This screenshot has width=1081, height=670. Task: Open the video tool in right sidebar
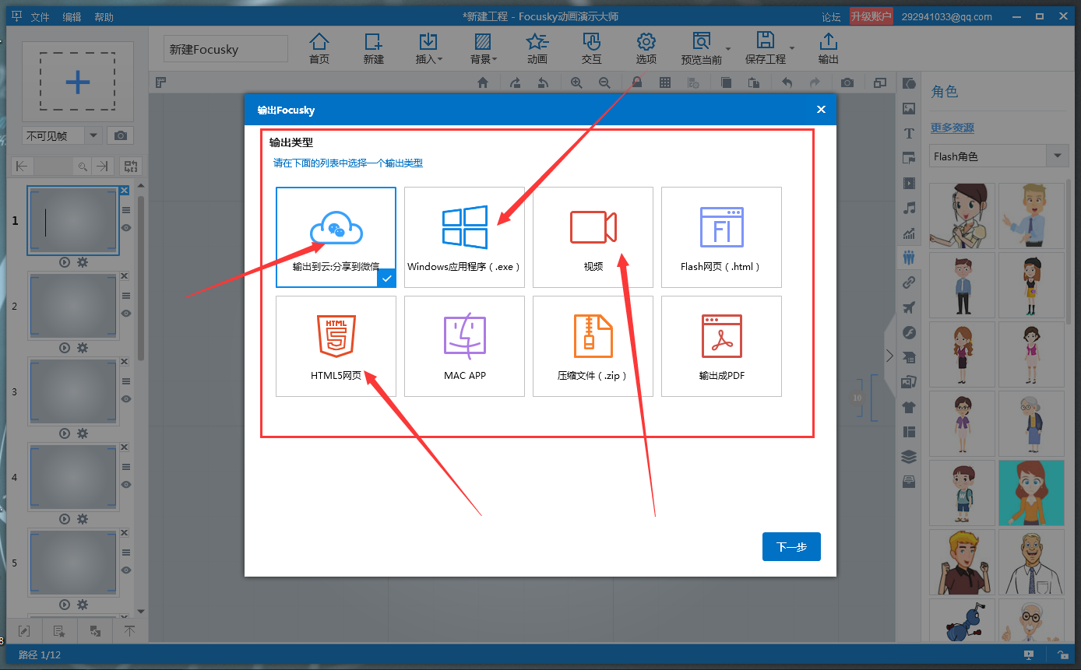[909, 183]
